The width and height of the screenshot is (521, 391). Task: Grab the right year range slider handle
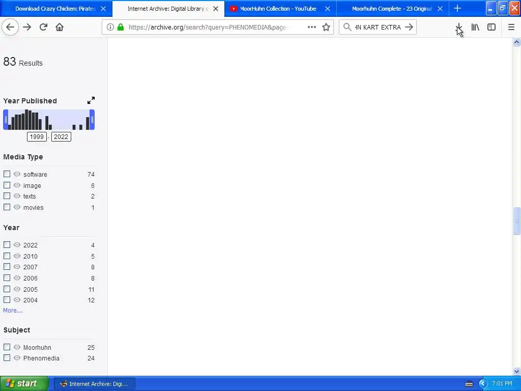coord(93,120)
